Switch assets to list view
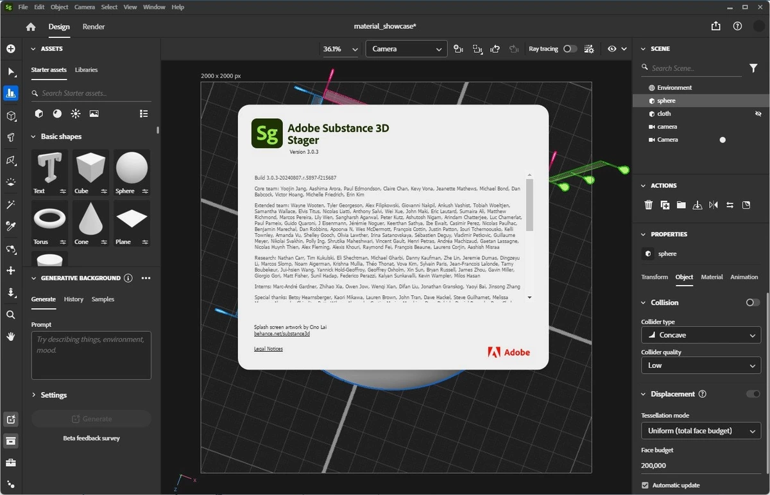Viewport: 770px width, 495px height. tap(144, 114)
